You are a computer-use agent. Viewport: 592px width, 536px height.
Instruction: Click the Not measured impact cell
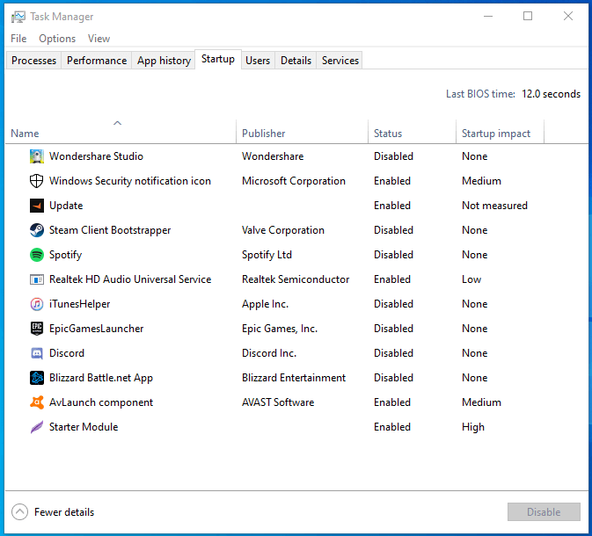(494, 206)
